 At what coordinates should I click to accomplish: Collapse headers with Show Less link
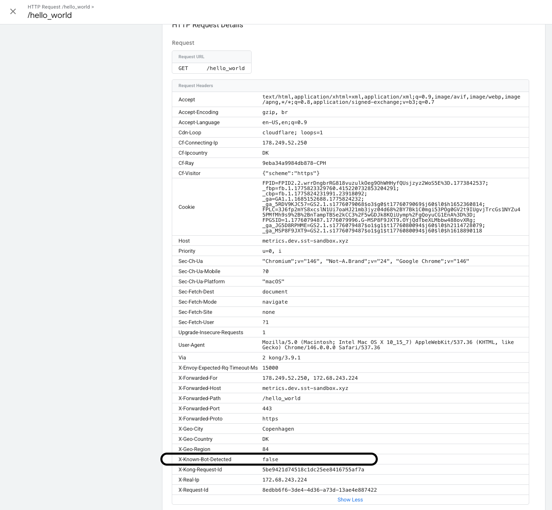click(x=350, y=499)
